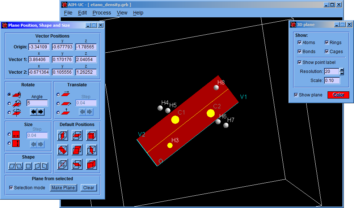This screenshot has height=208, width=354.
Task: Toggle the Show point label checkbox
Action: [x=299, y=62]
